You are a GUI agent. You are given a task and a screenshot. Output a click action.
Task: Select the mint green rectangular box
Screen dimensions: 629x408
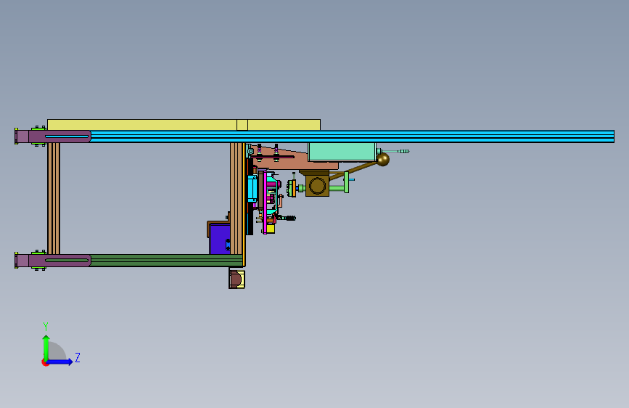pos(342,152)
